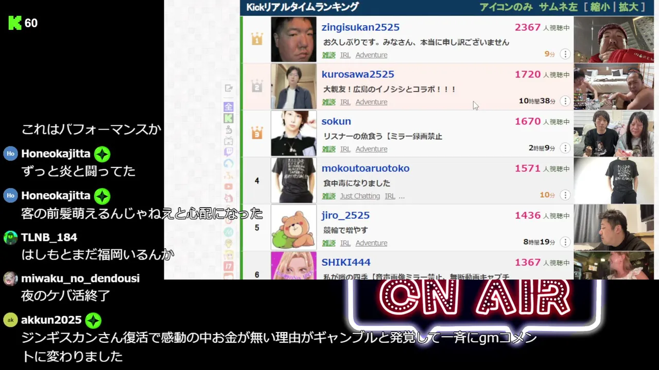This screenshot has height=370, width=659.
Task: Open kurosawa2525's live stream thumbnail
Action: [614, 86]
